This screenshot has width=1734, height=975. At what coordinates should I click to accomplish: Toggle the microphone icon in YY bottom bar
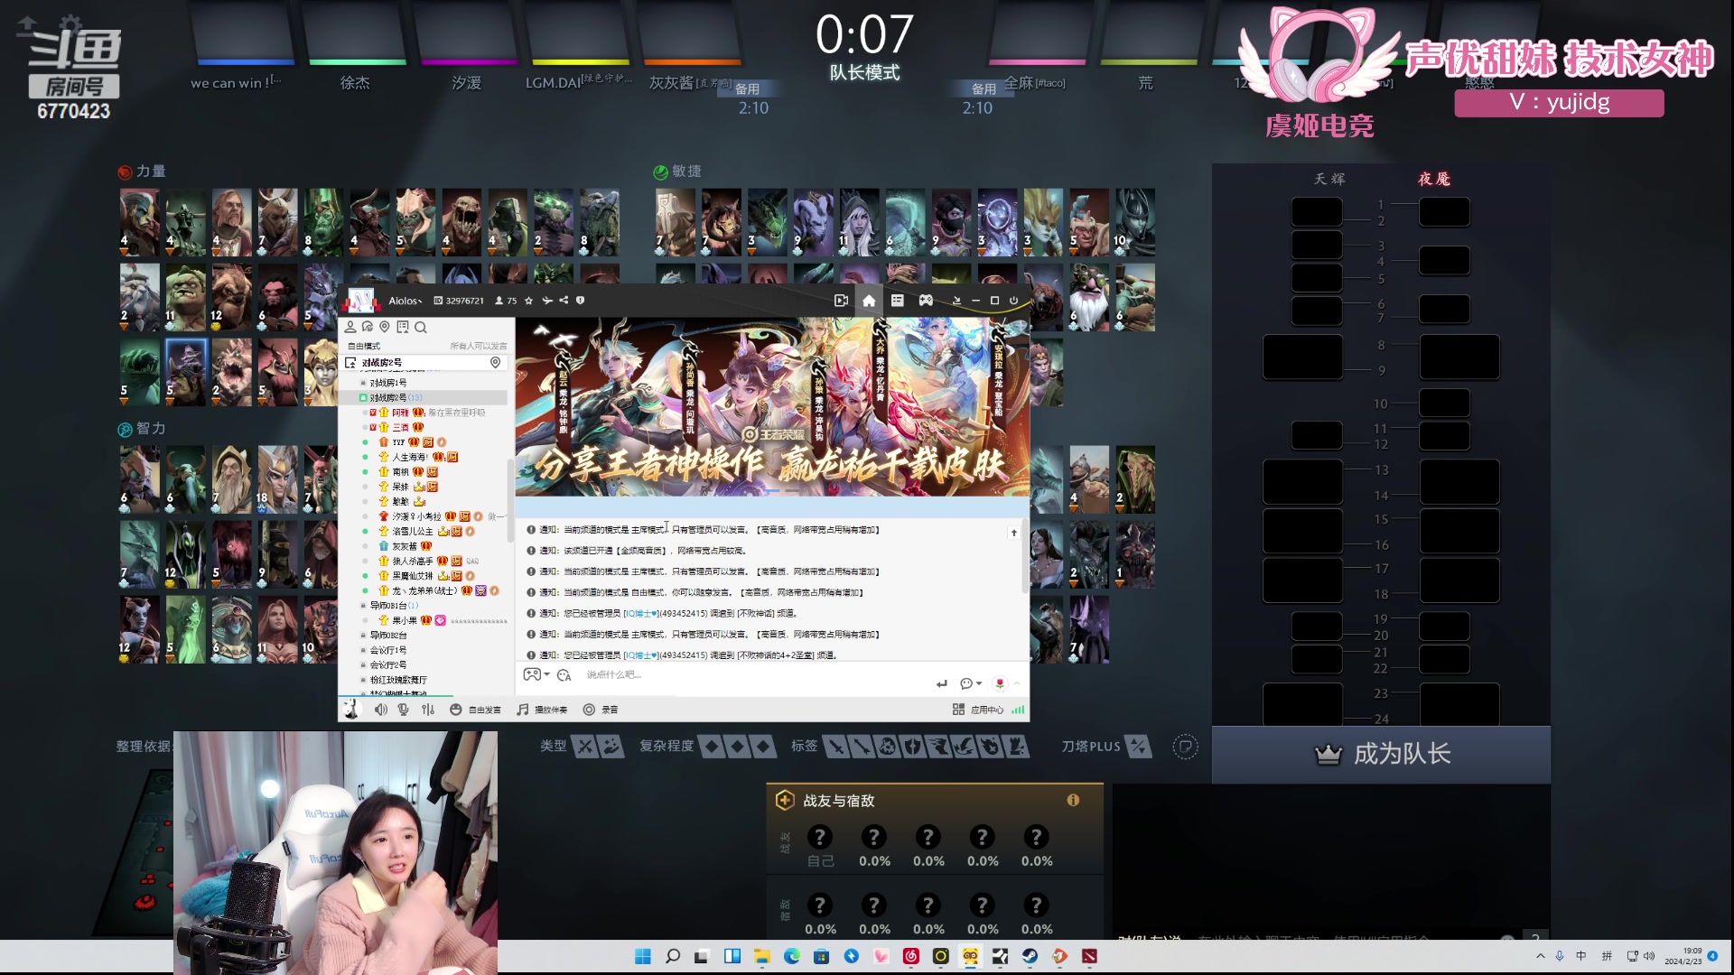[404, 710]
